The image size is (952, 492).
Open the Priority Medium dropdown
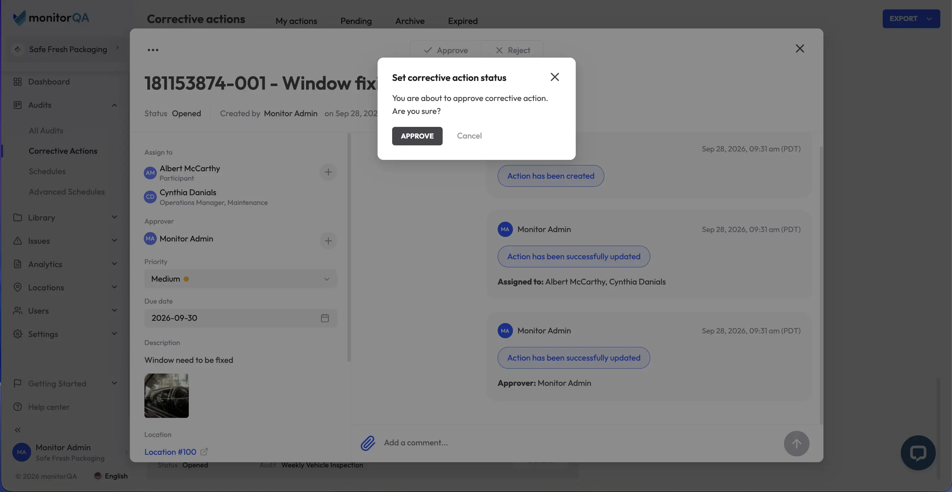tap(241, 279)
